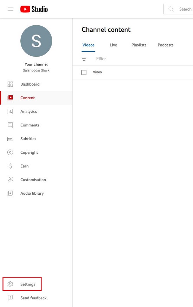Screen dimensions: 193x307
Task: Click the Subtitles sidebar icon
Action: coord(10,139)
